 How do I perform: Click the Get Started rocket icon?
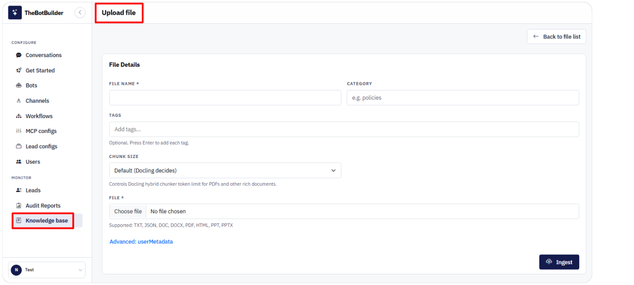[x=19, y=70]
